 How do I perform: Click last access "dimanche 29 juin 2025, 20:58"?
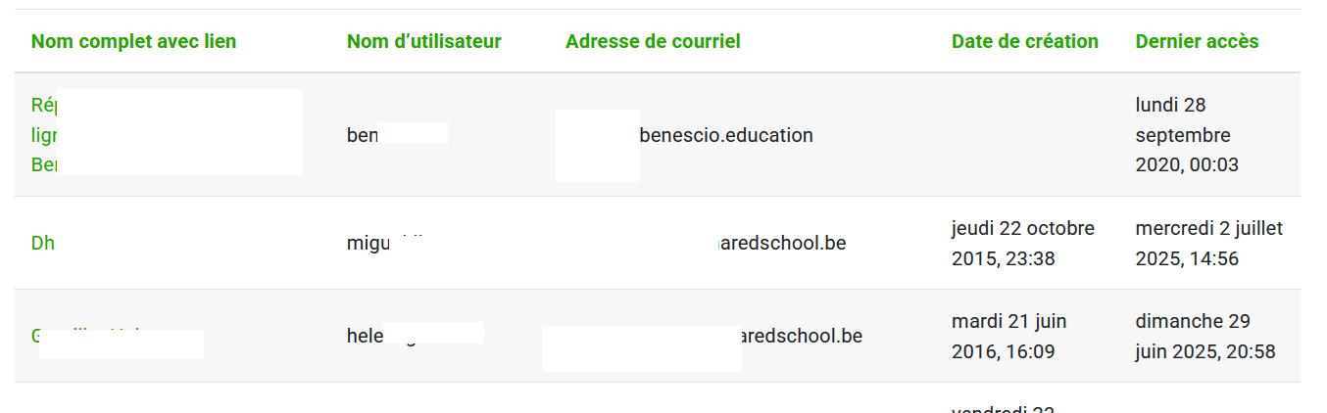[x=1204, y=336]
